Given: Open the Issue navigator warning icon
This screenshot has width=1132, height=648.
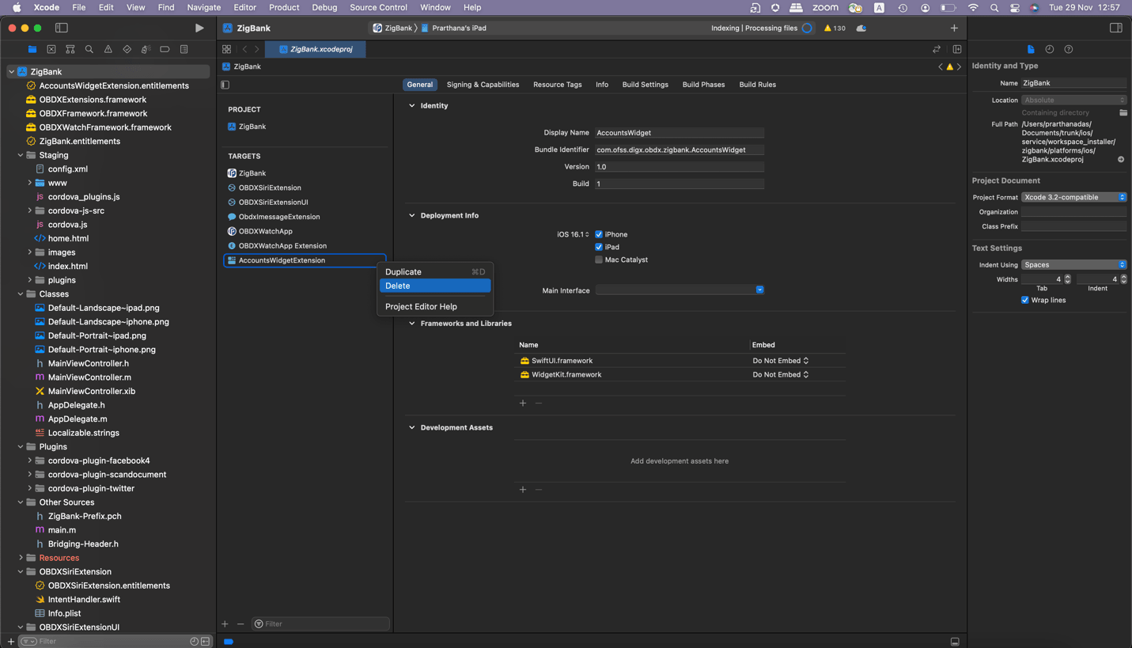Looking at the screenshot, I should click(108, 49).
